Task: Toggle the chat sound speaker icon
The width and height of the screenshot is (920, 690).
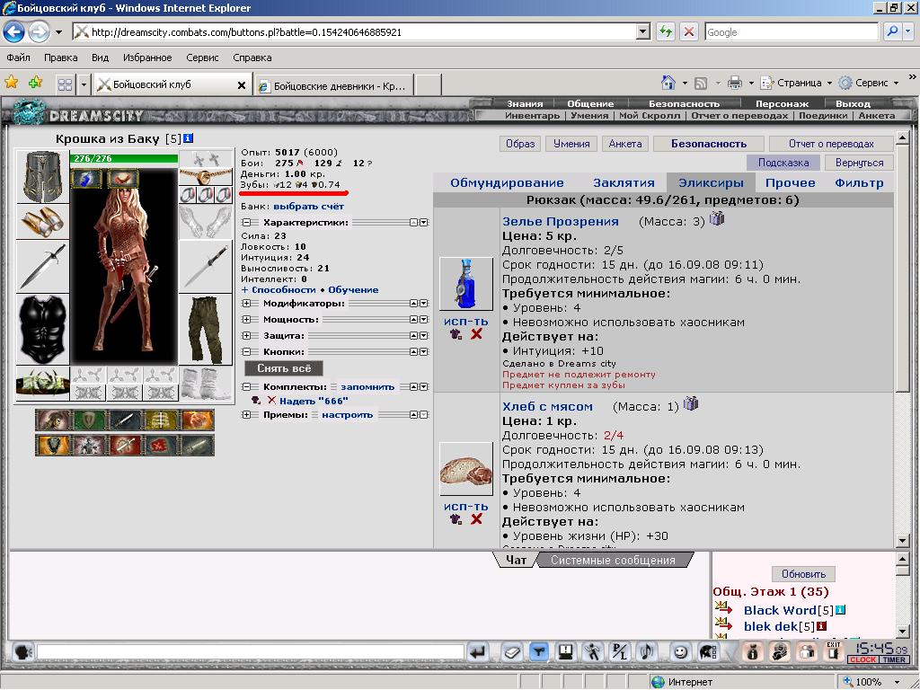Action: (648, 652)
